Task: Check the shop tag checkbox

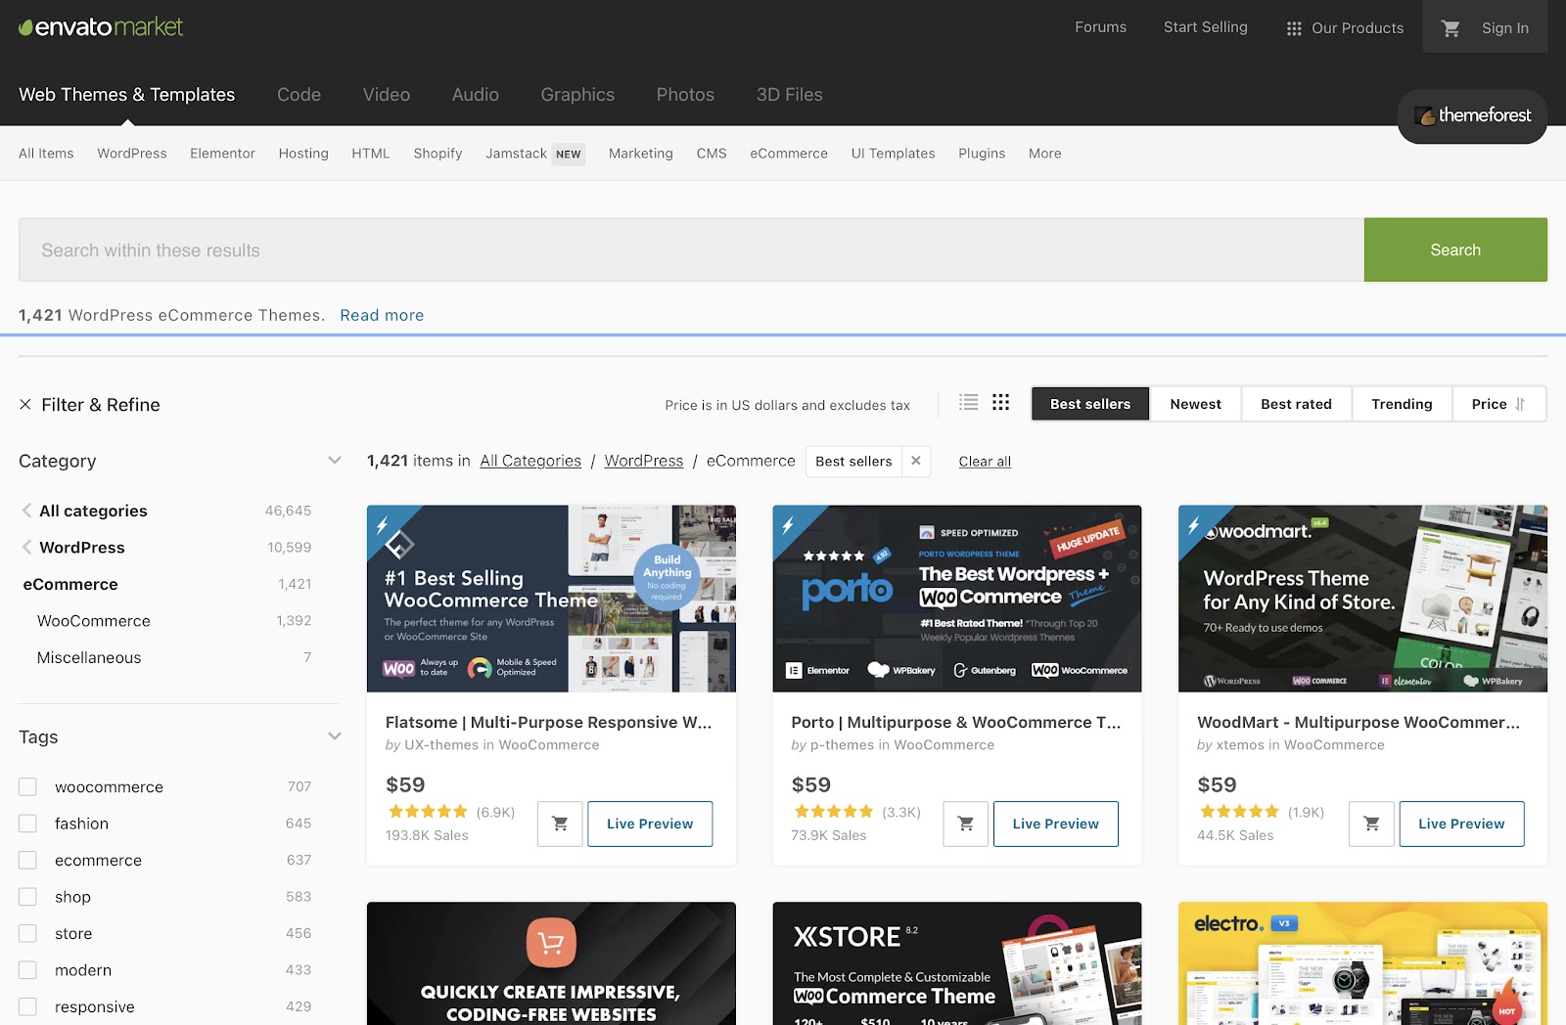Action: 27,897
